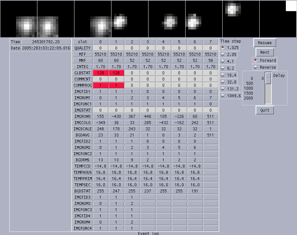Click the BGDRMS value 9
This screenshot has height=235, width=297.
click(x=132, y=160)
